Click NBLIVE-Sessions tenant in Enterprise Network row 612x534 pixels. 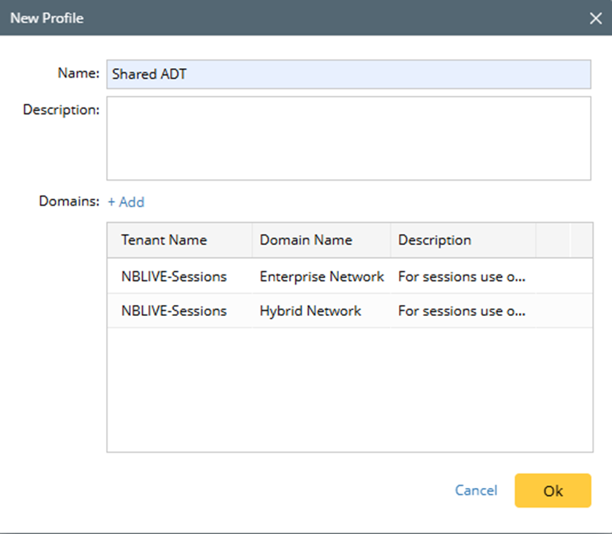pyautogui.click(x=174, y=277)
